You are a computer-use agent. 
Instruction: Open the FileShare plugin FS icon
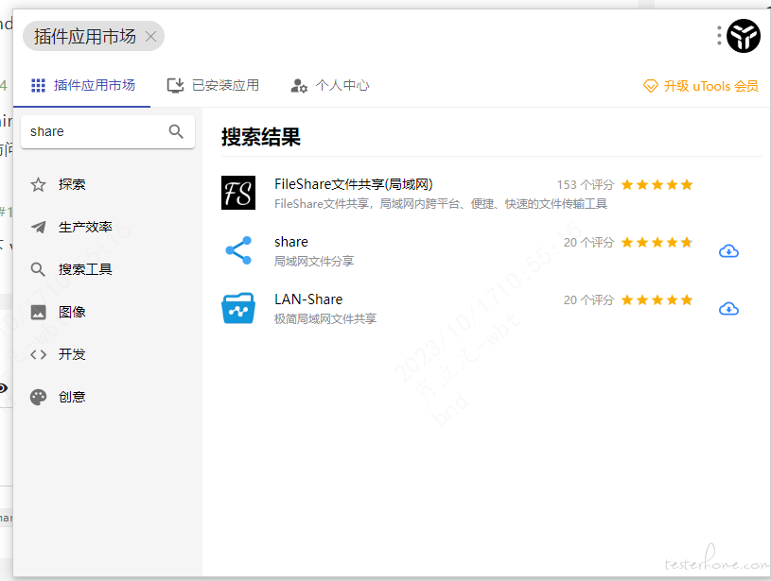pos(238,193)
